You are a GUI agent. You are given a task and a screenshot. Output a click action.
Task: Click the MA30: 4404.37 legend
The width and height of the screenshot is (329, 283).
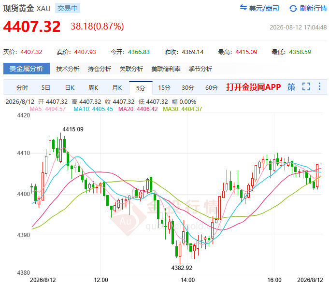point(183,109)
